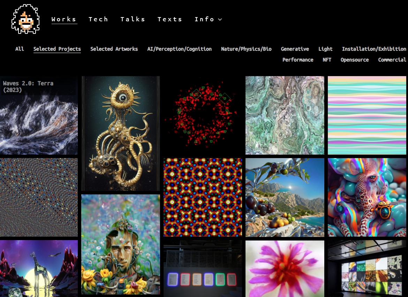The image size is (408, 297).
Task: Open the pastel wavy stripes artwork
Action: tap(367, 116)
